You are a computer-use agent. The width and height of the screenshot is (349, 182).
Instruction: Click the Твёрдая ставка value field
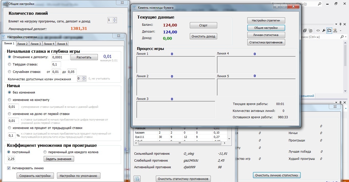56,64
